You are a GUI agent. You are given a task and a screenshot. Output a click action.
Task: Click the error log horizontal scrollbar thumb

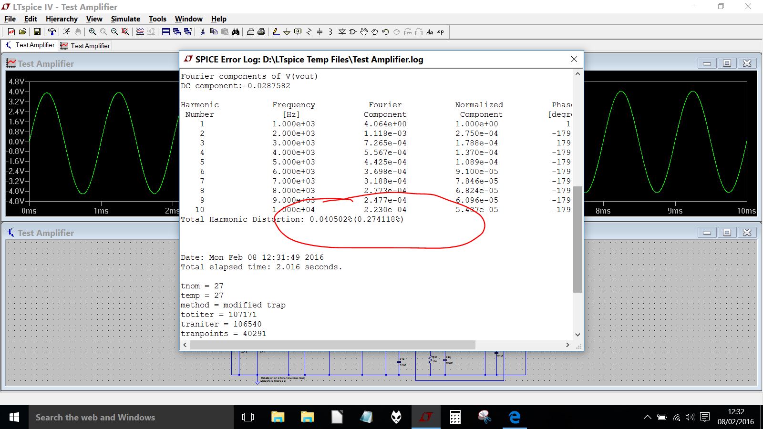click(332, 345)
